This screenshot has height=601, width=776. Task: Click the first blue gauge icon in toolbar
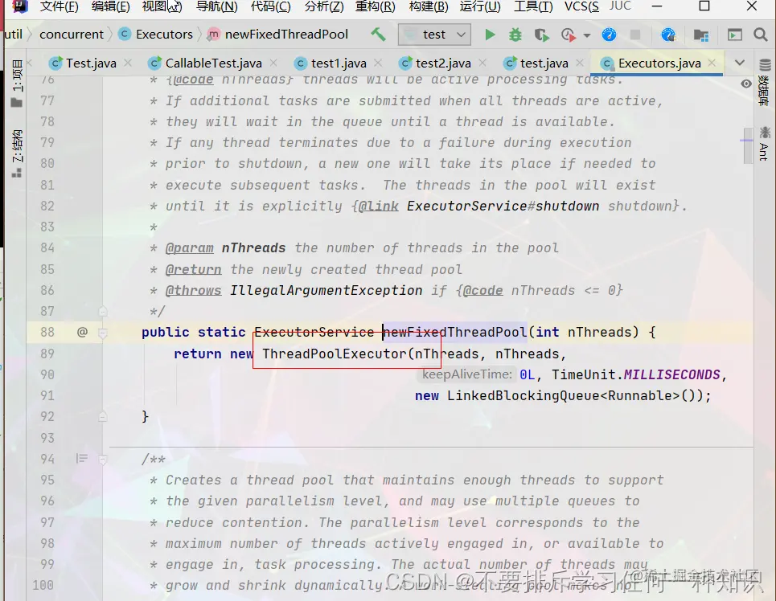coord(609,35)
